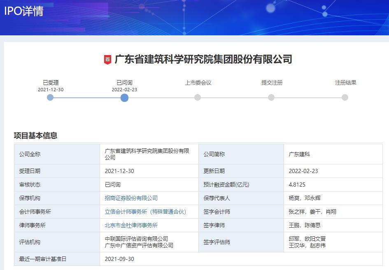Image resolution: width=389 pixels, height=270 pixels.
Task: Click the 已问询 timeline step dot
Action: (x=124, y=97)
